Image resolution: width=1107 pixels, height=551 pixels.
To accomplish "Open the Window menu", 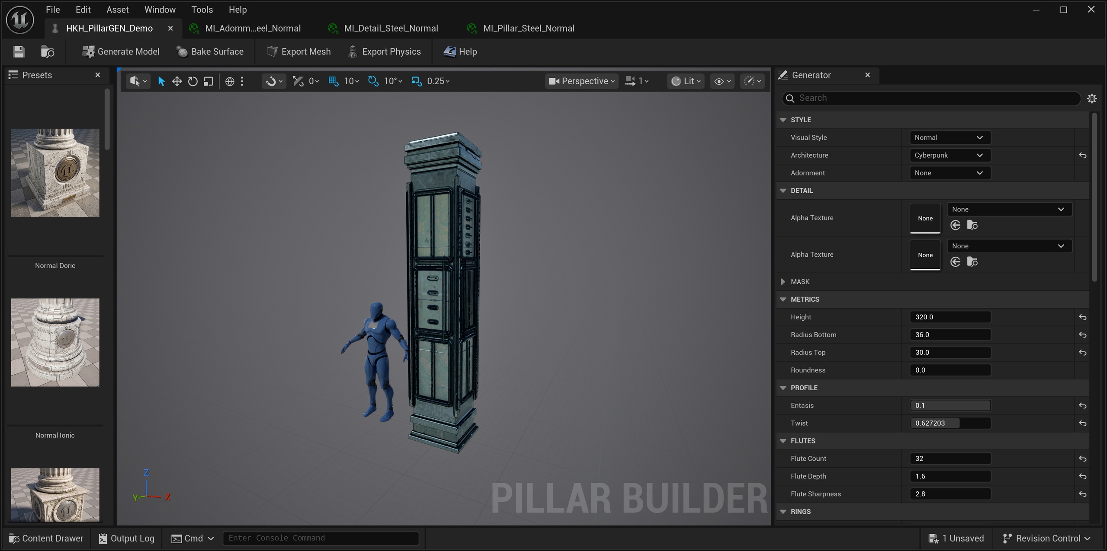I will pyautogui.click(x=160, y=10).
